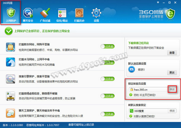Click 修改 next to 360搜索
Screen dimensions: 181x128
coord(172,111)
